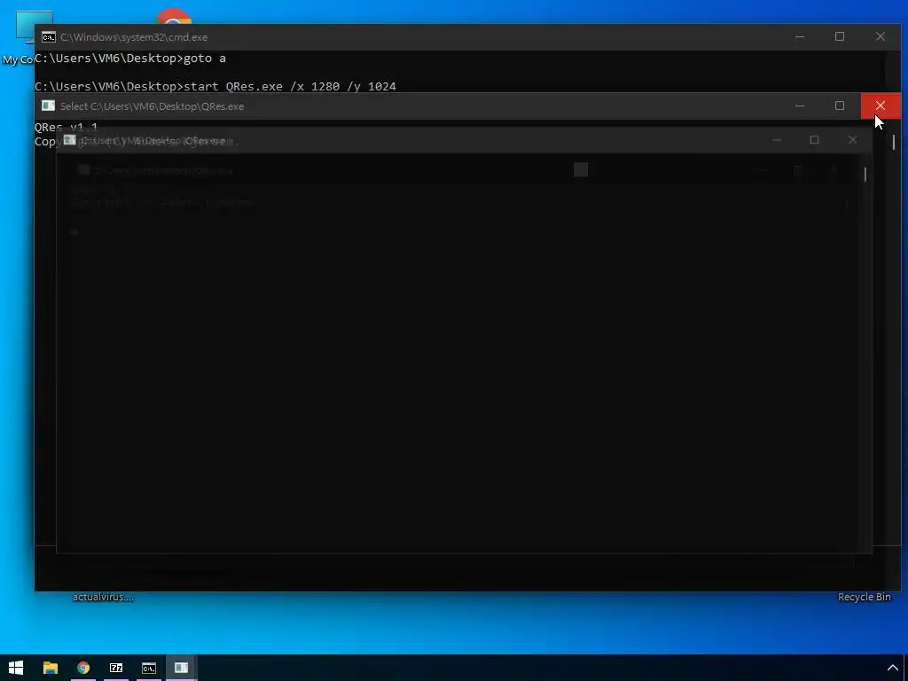Minimize the Select QRes.exe window
Viewport: 908px width, 681px height.
pyautogui.click(x=800, y=106)
